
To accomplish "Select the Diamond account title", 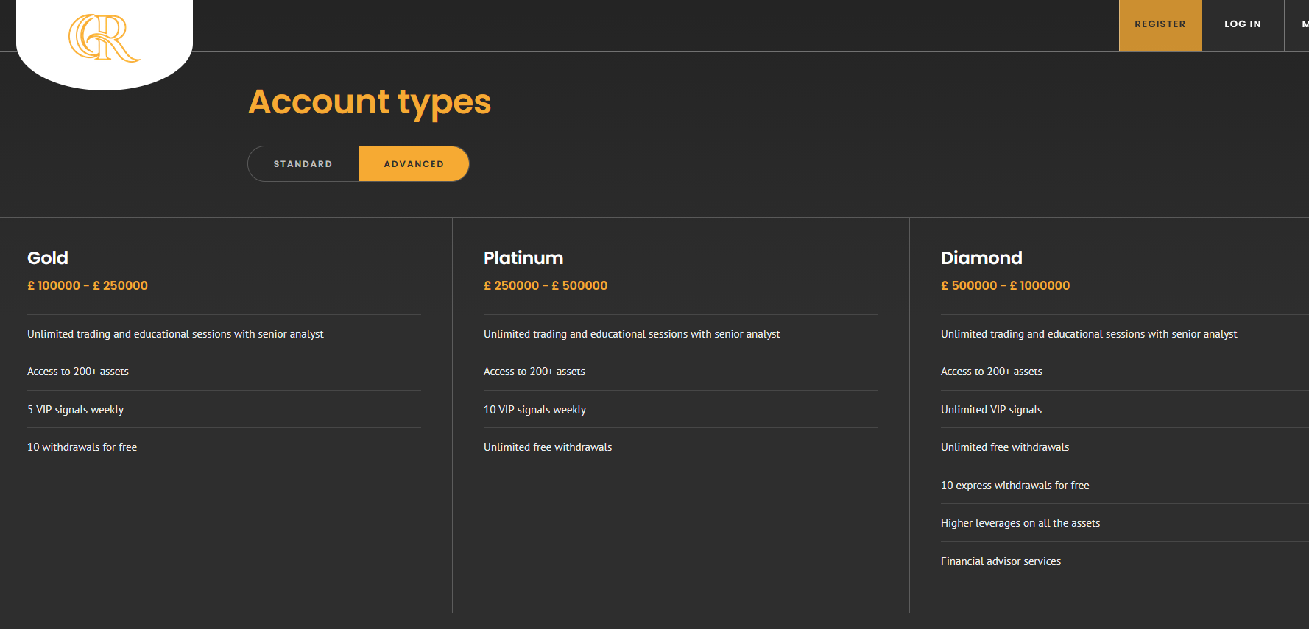I will coord(981,258).
